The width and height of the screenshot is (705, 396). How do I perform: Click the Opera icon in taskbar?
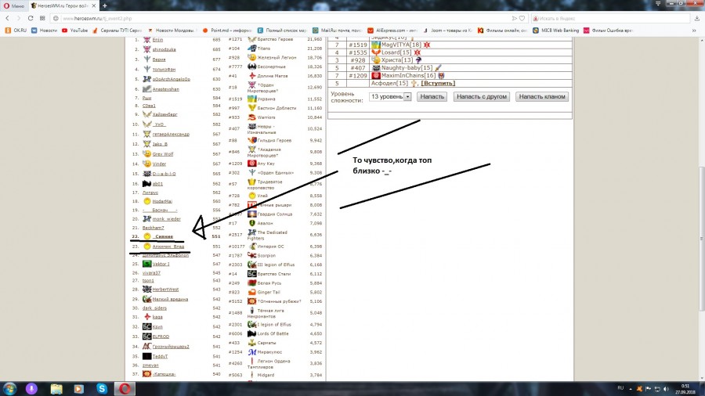125,389
